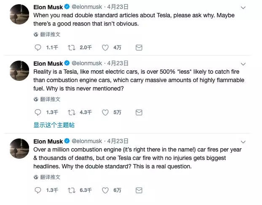Image resolution: width=262 pixels, height=205 pixels.
Task: Reply to the million combustion engine tweet
Action: [x=38, y=190]
